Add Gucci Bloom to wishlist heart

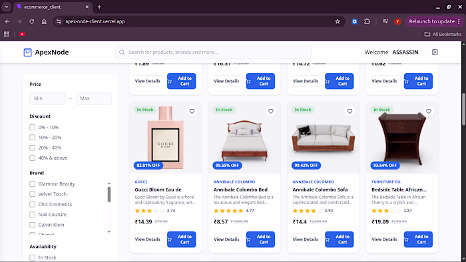click(192, 111)
